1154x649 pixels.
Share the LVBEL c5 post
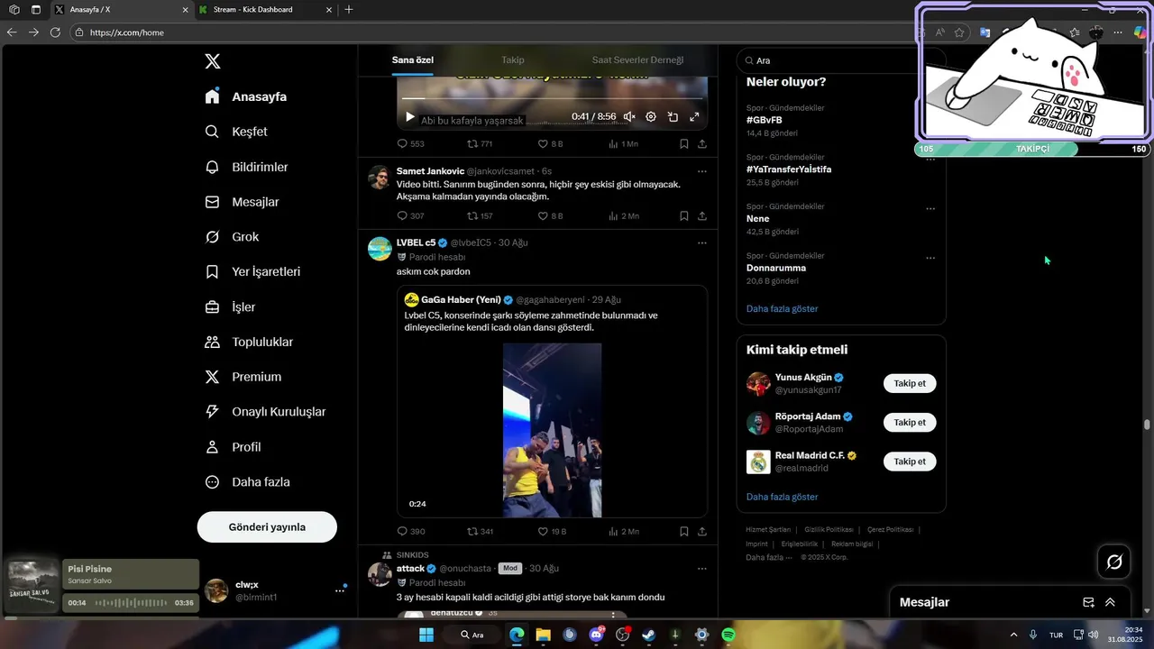coord(701,532)
